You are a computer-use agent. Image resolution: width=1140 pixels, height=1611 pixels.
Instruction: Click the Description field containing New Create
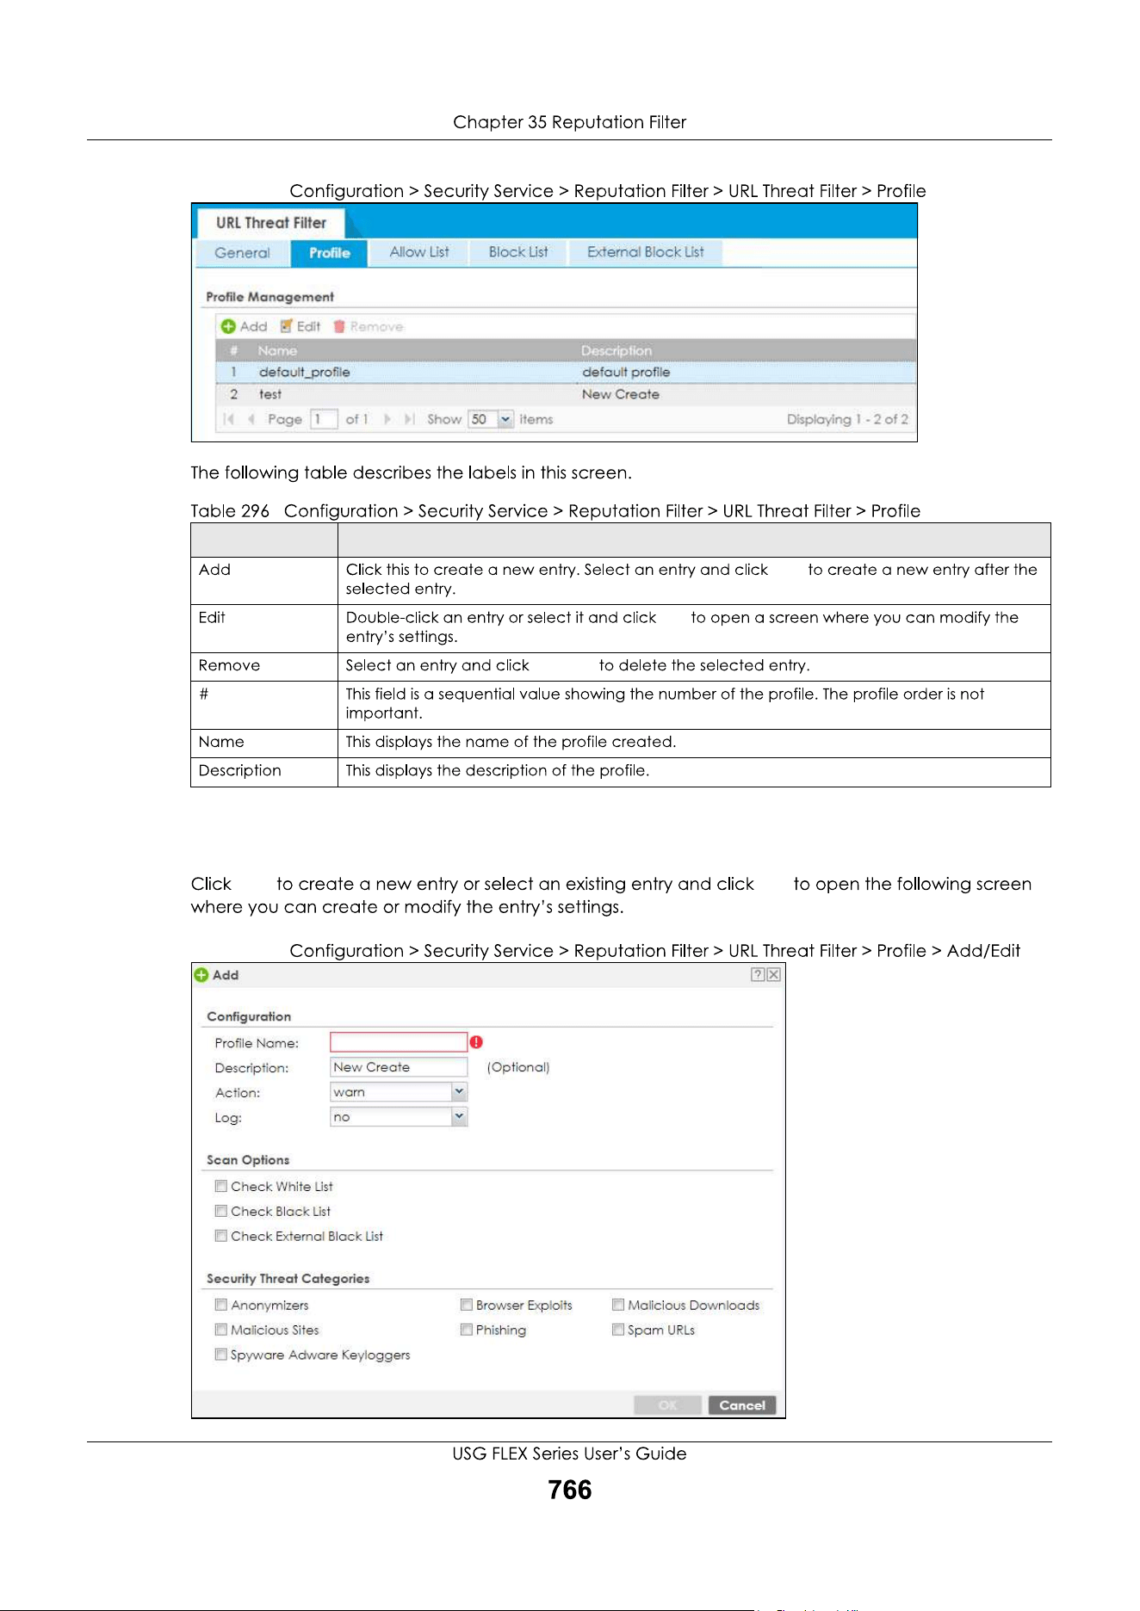(x=399, y=1067)
